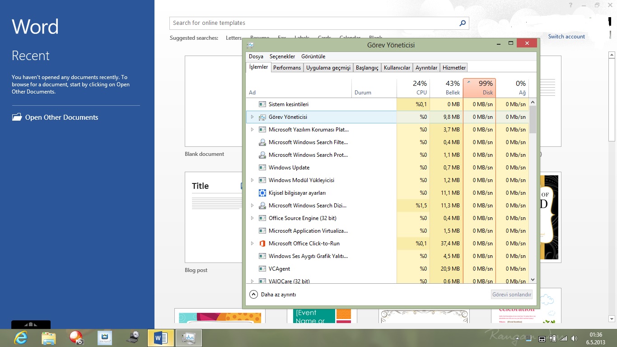
Task: Sort processes by the Disk column header
Action: (479, 88)
